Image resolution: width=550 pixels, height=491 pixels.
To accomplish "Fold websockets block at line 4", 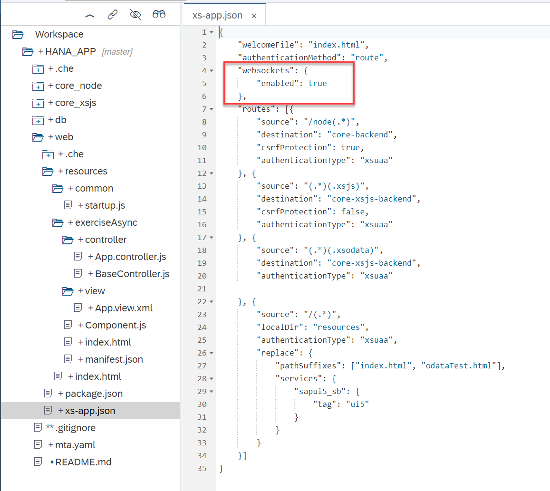I will pos(211,71).
